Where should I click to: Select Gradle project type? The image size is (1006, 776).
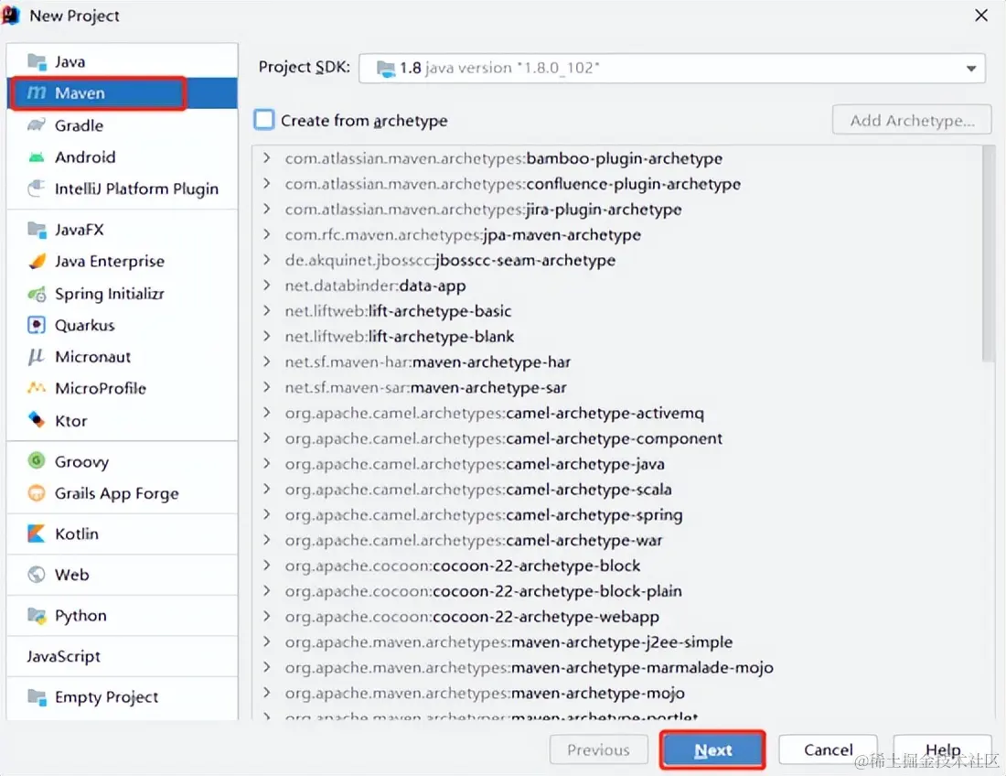(x=122, y=125)
